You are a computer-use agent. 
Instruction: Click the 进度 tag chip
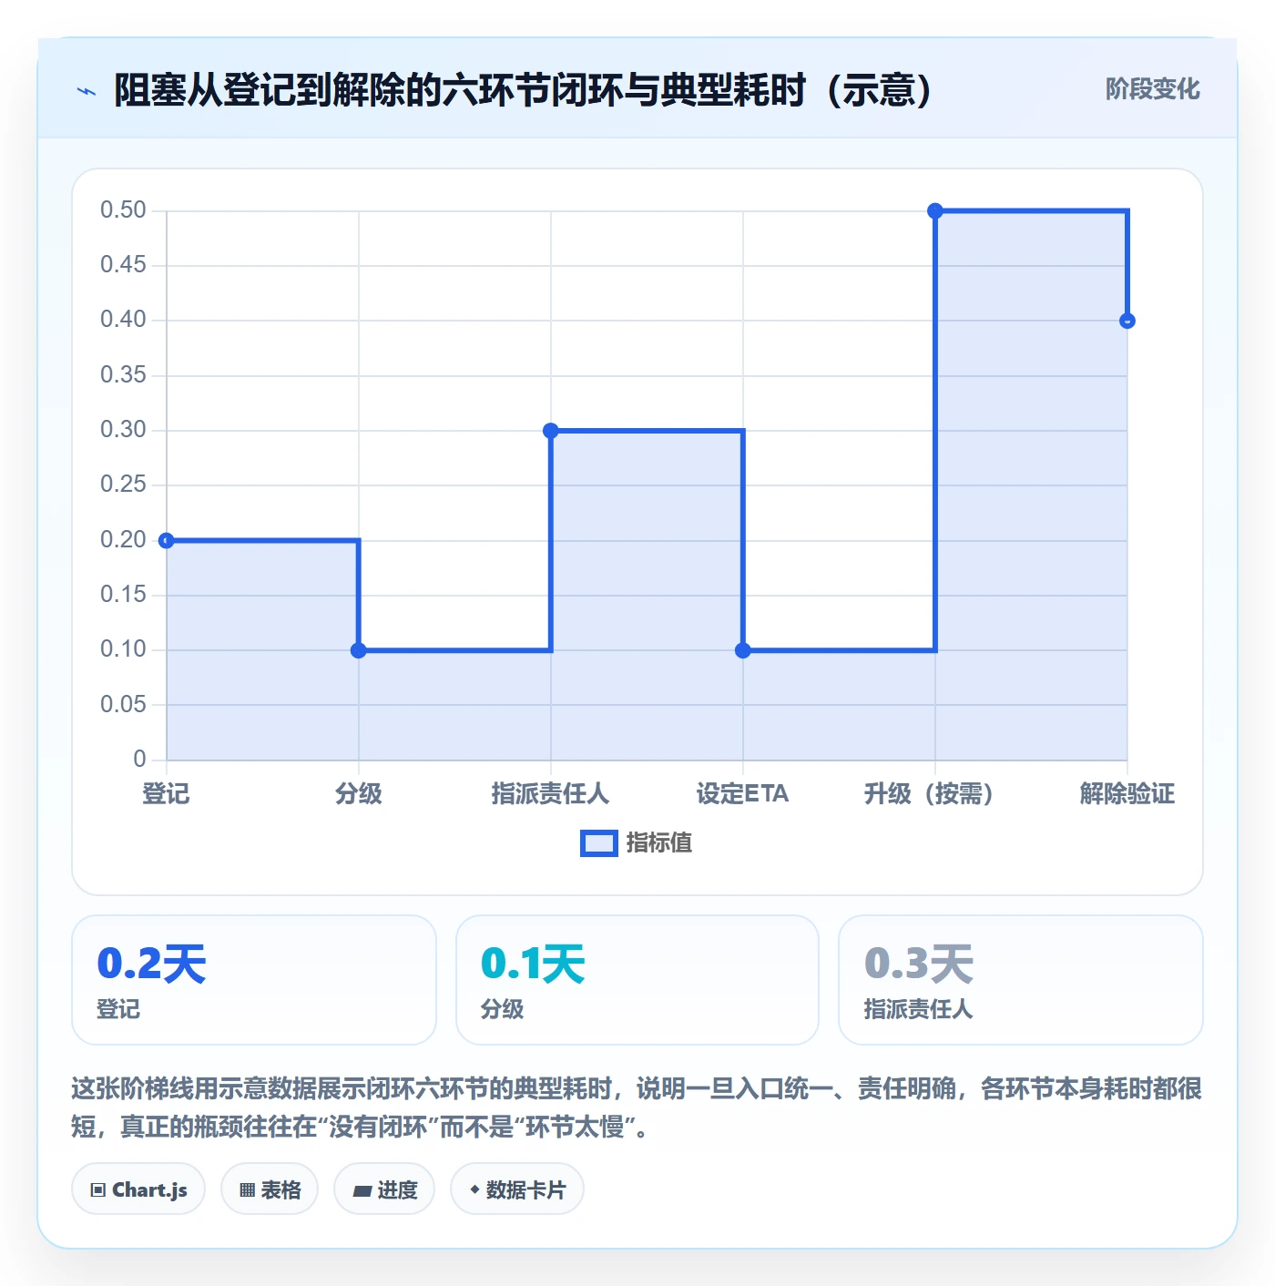384,1189
